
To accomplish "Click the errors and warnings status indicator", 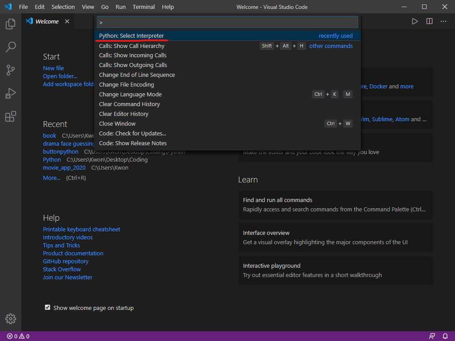I will tap(18, 337).
